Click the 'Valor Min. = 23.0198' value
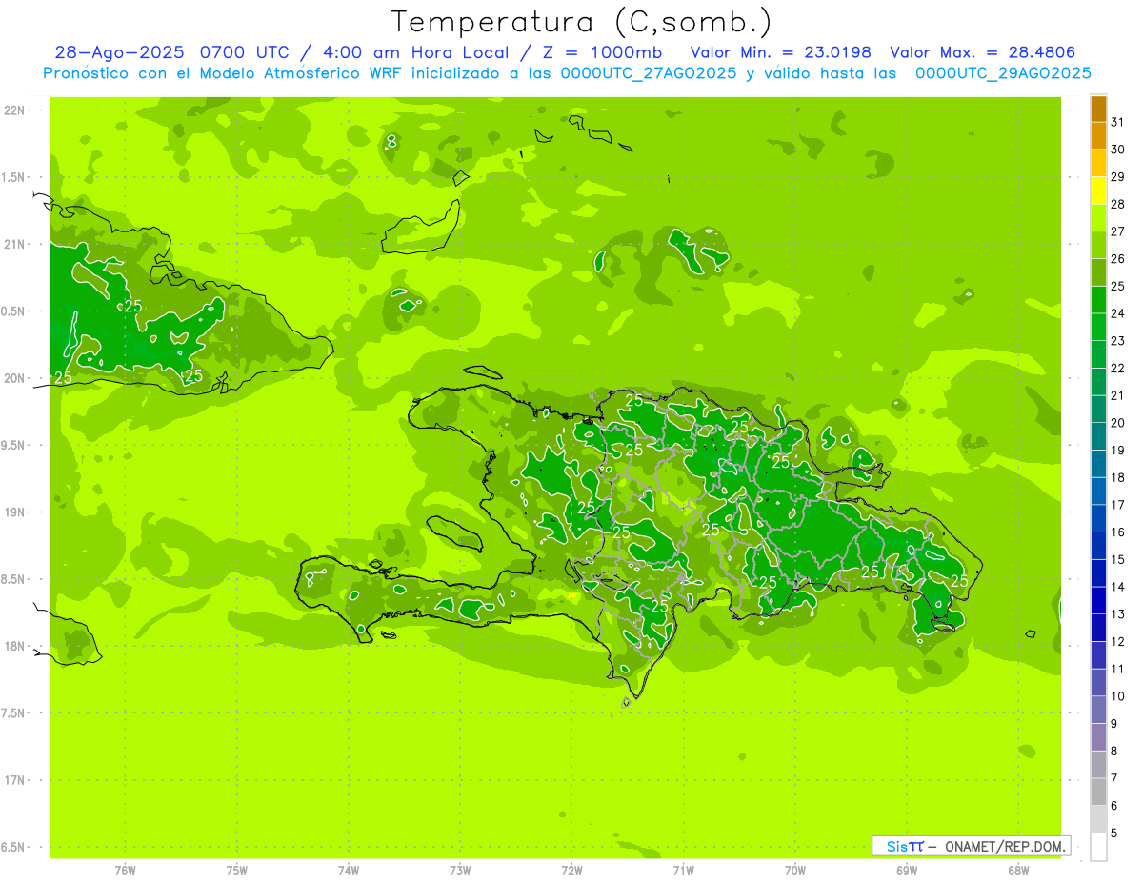 pos(780,52)
